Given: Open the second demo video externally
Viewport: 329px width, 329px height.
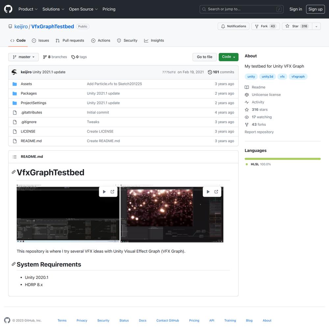Looking at the screenshot, I should point(216,191).
